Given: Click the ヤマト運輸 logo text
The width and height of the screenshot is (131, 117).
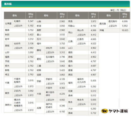Looking at the screenshot, I should click(118, 111).
